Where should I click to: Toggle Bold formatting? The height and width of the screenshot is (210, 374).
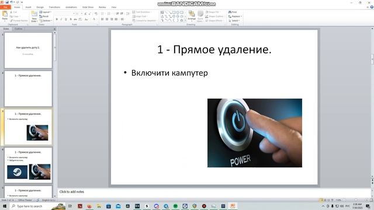click(57, 19)
